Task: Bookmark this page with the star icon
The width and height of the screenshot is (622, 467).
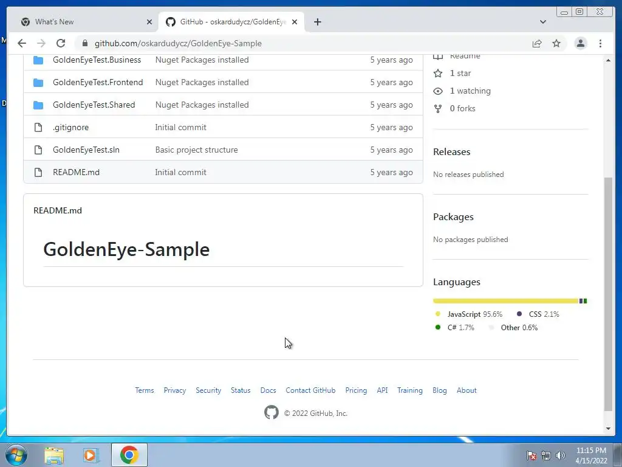Action: point(556,43)
